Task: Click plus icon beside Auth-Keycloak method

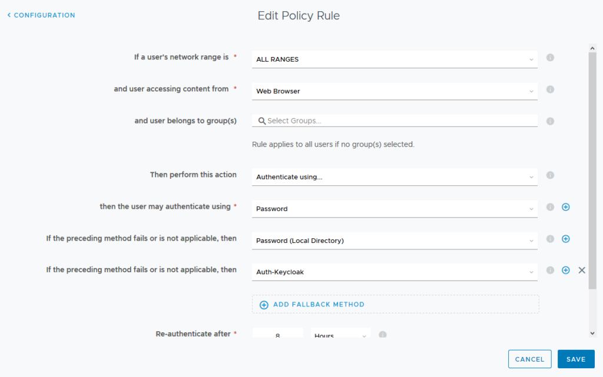Action: tap(566, 271)
